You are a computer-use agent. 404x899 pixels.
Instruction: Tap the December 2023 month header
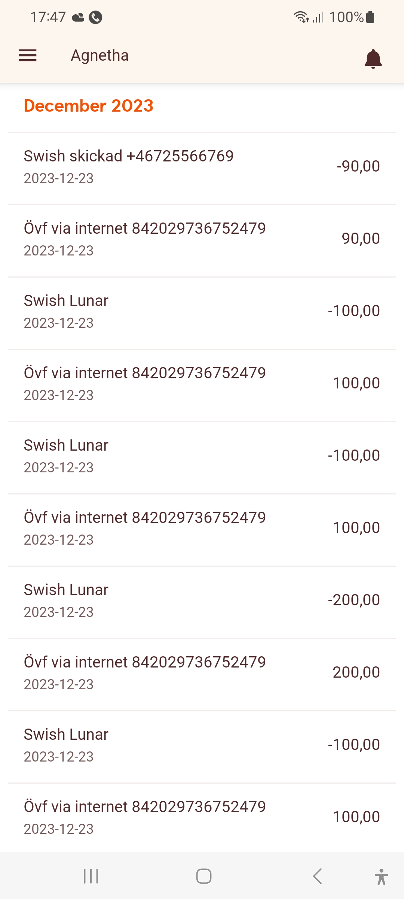(89, 106)
